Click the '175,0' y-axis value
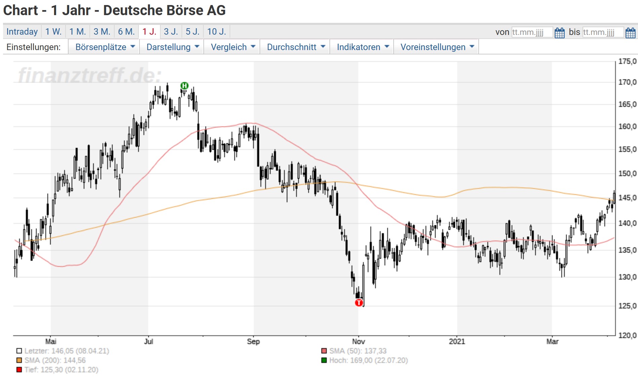This screenshot has height=377, width=638. pyautogui.click(x=628, y=61)
